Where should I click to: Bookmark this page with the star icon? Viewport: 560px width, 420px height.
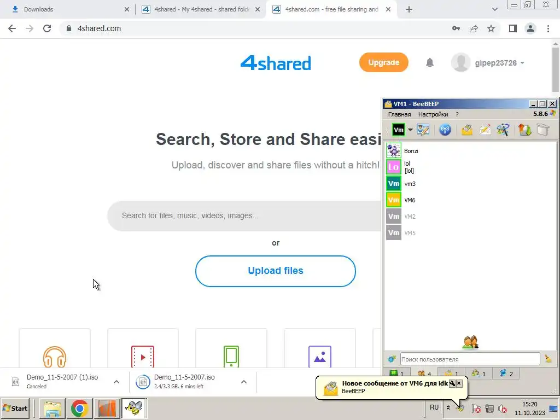[491, 28]
